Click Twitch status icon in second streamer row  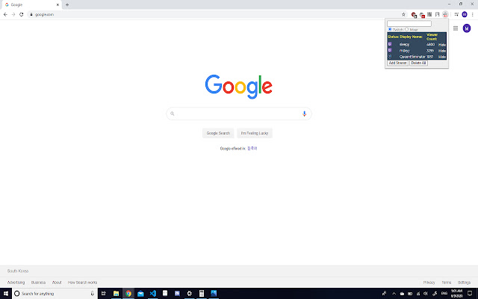pos(390,50)
